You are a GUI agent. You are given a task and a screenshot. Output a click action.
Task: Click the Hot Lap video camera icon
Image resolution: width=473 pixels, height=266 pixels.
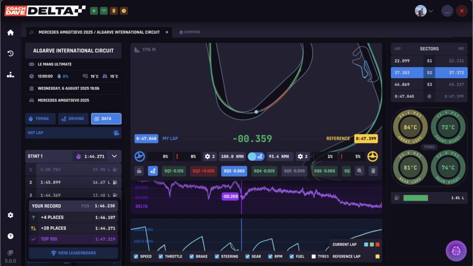116,133
